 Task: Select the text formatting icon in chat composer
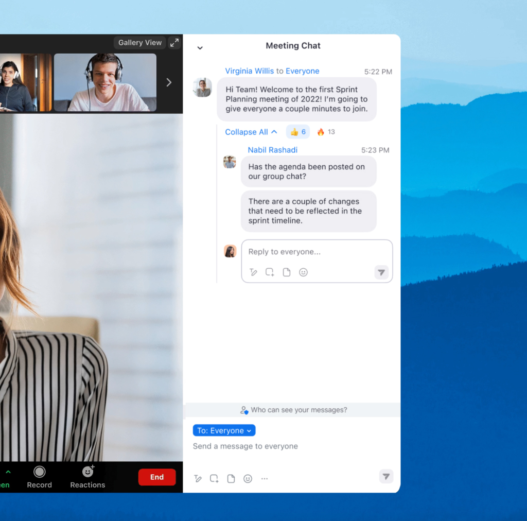pos(198,478)
